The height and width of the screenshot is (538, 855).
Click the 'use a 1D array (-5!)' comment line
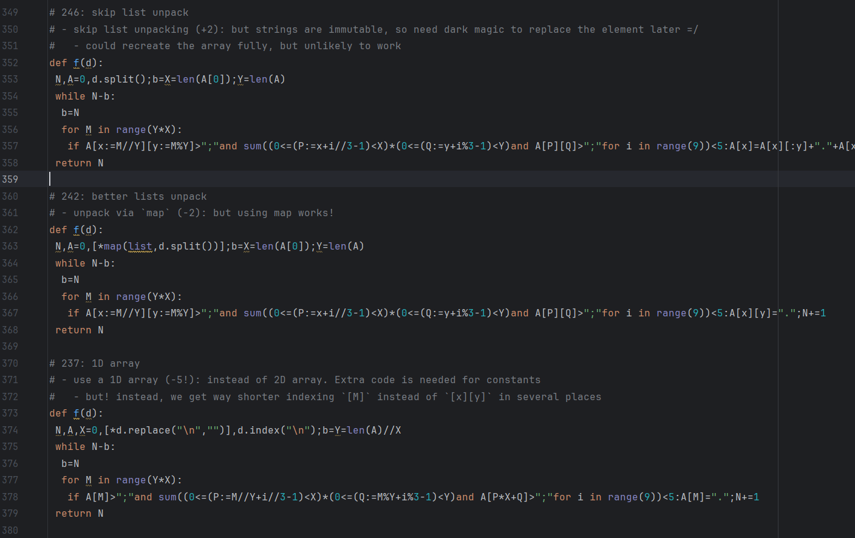tap(295, 380)
